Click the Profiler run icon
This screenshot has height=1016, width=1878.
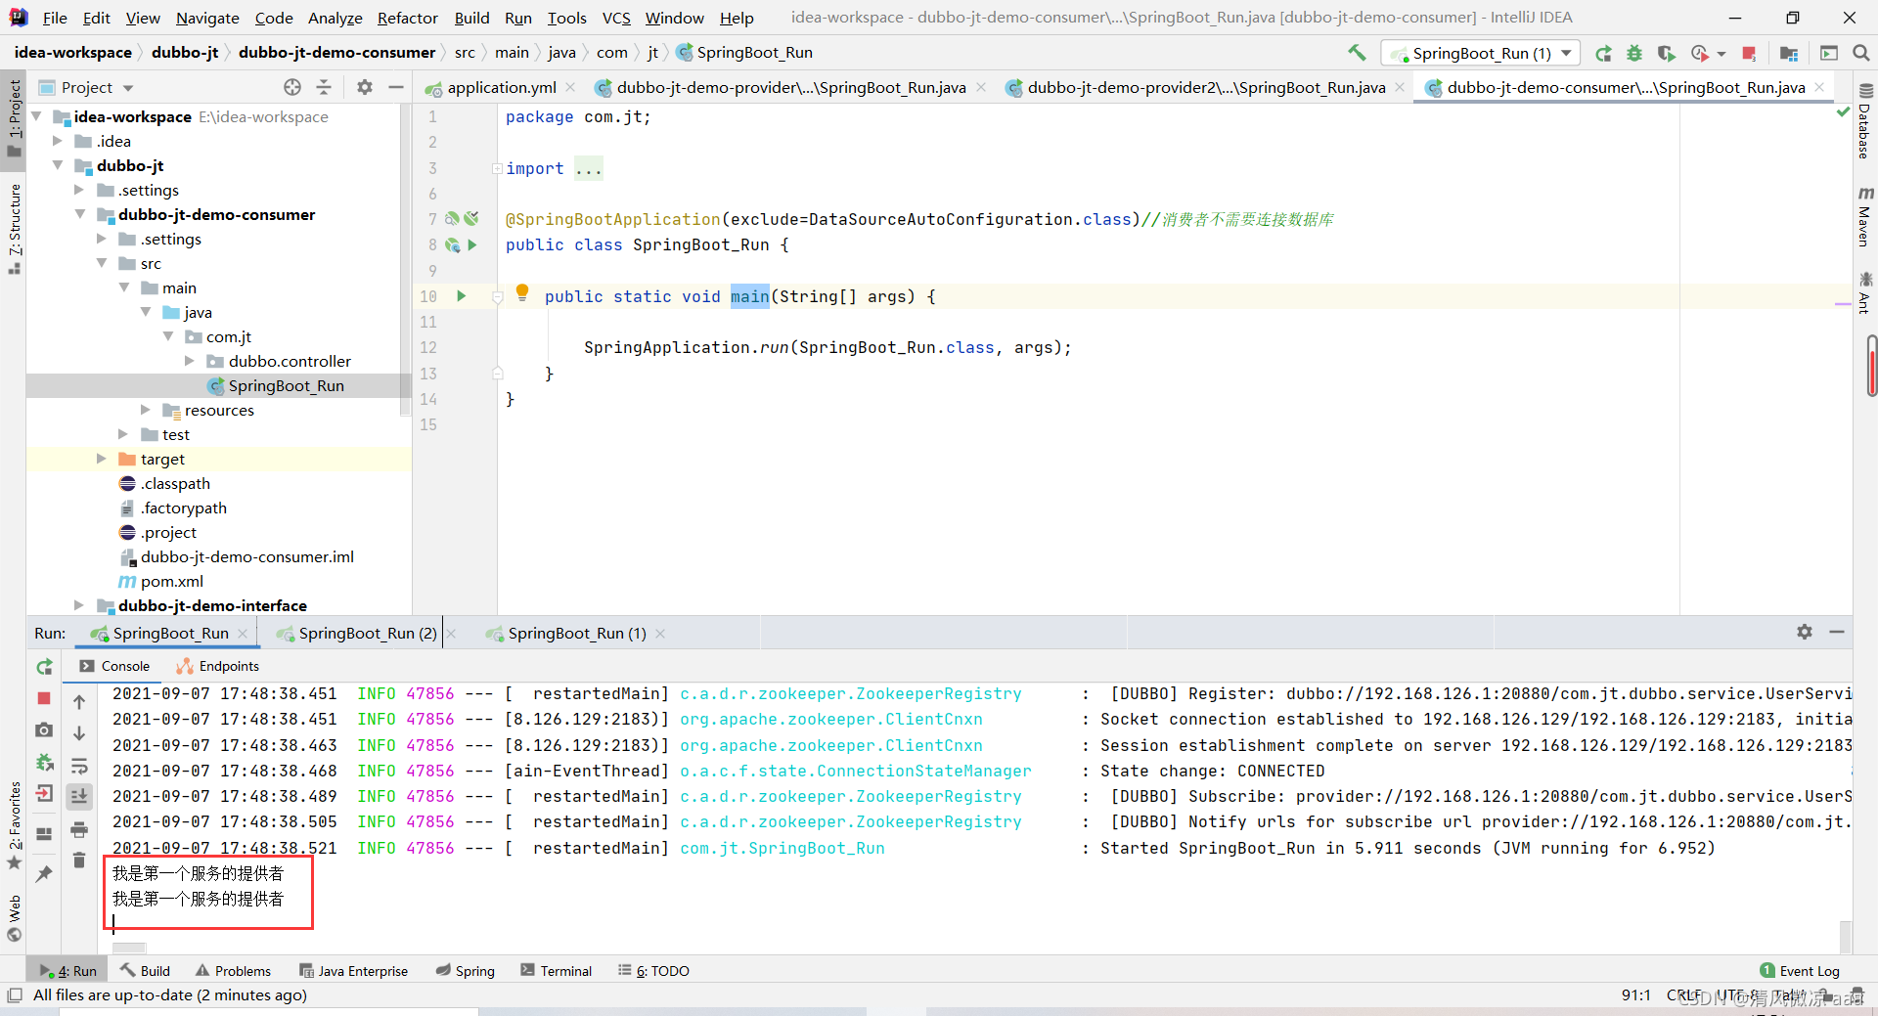click(1700, 53)
